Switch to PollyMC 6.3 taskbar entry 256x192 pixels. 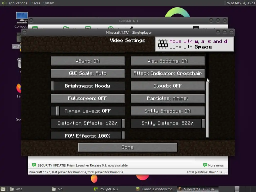click(x=106, y=189)
